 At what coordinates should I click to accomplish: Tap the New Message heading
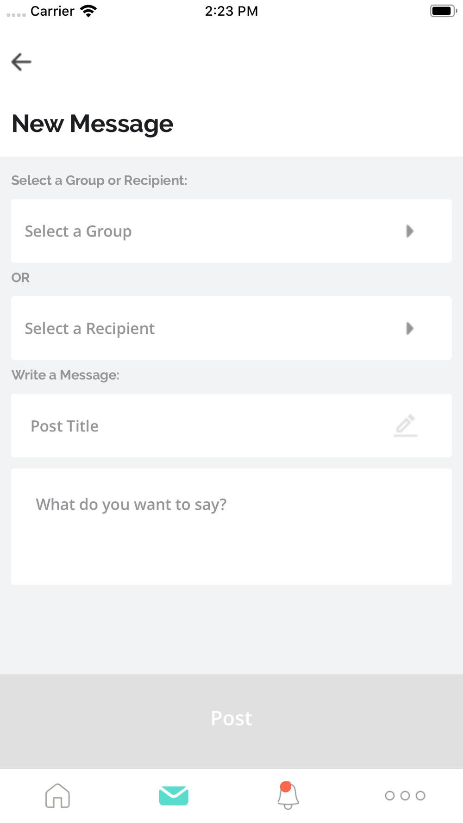pos(93,124)
